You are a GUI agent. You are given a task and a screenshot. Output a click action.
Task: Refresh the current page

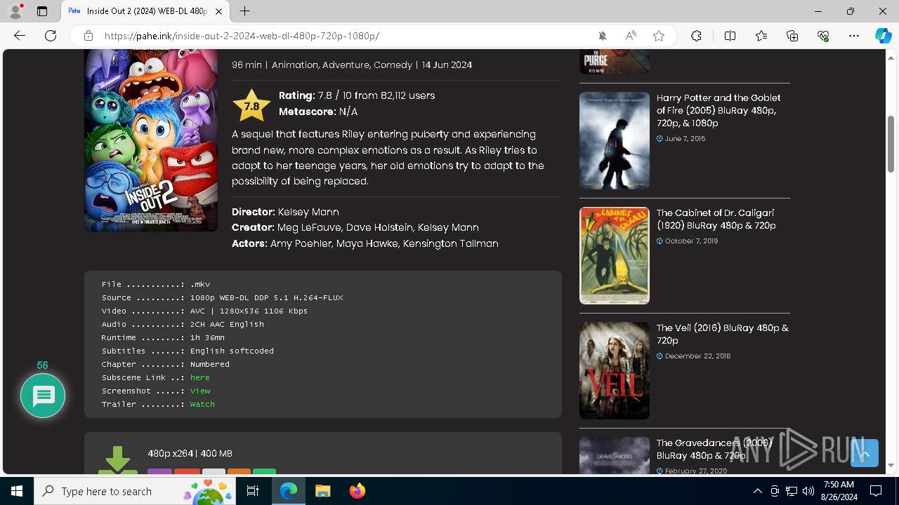(x=51, y=36)
